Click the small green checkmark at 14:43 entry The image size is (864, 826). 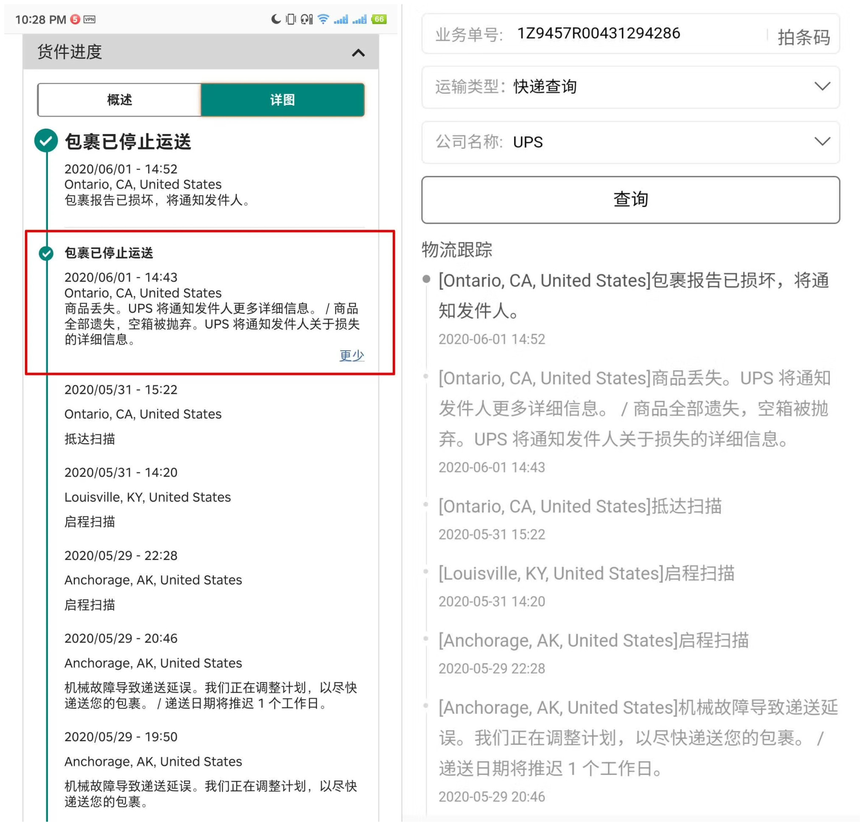(x=46, y=253)
